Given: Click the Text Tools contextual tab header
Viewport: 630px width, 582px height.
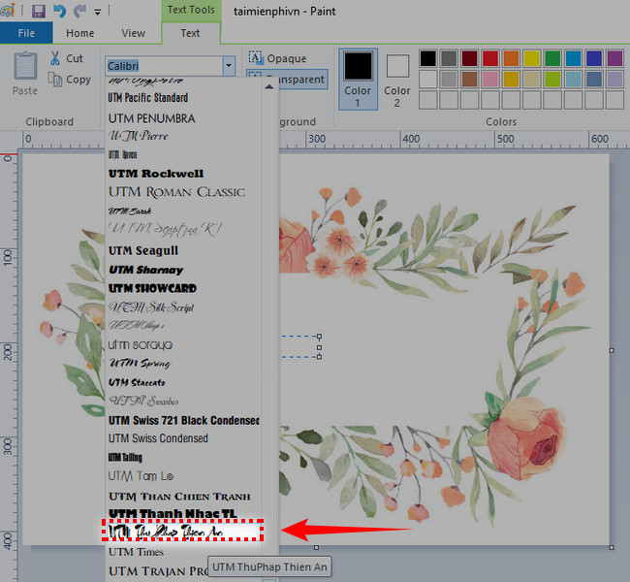Looking at the screenshot, I should click(191, 10).
